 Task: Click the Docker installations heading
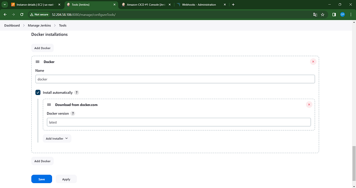[x=50, y=35]
